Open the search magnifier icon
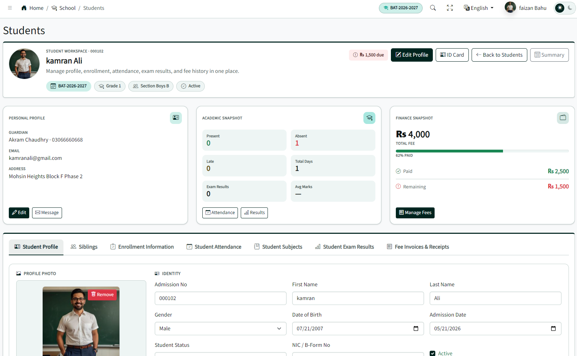Screen dimensions: 577x356 point(433,8)
